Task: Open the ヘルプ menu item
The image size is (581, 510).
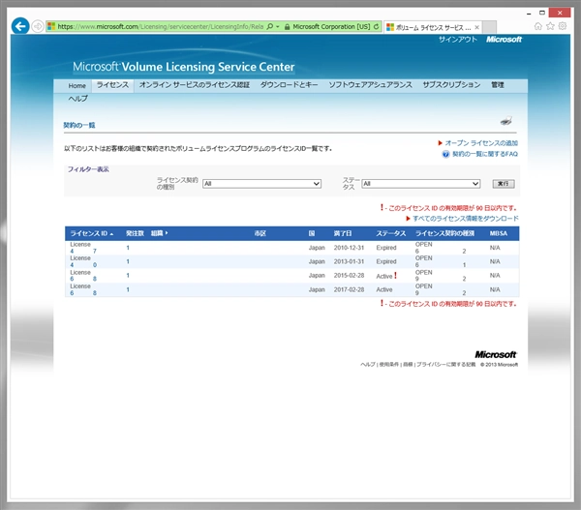Action: click(x=78, y=99)
